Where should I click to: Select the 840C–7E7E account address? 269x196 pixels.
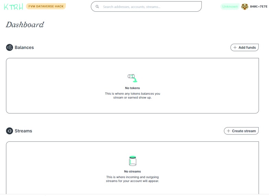(x=259, y=6)
